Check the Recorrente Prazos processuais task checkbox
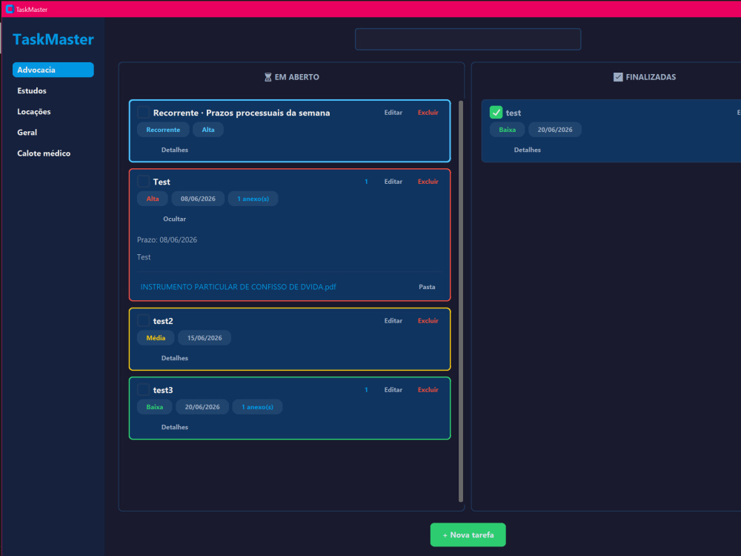The height and width of the screenshot is (556, 741). tap(143, 113)
